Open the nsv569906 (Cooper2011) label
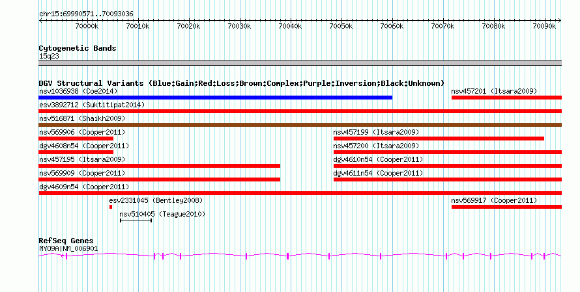 [x=82, y=132]
